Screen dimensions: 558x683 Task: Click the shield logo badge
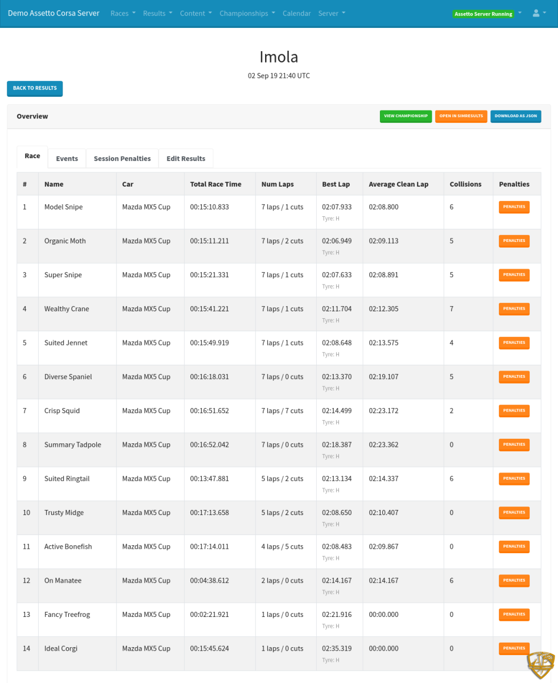click(539, 665)
